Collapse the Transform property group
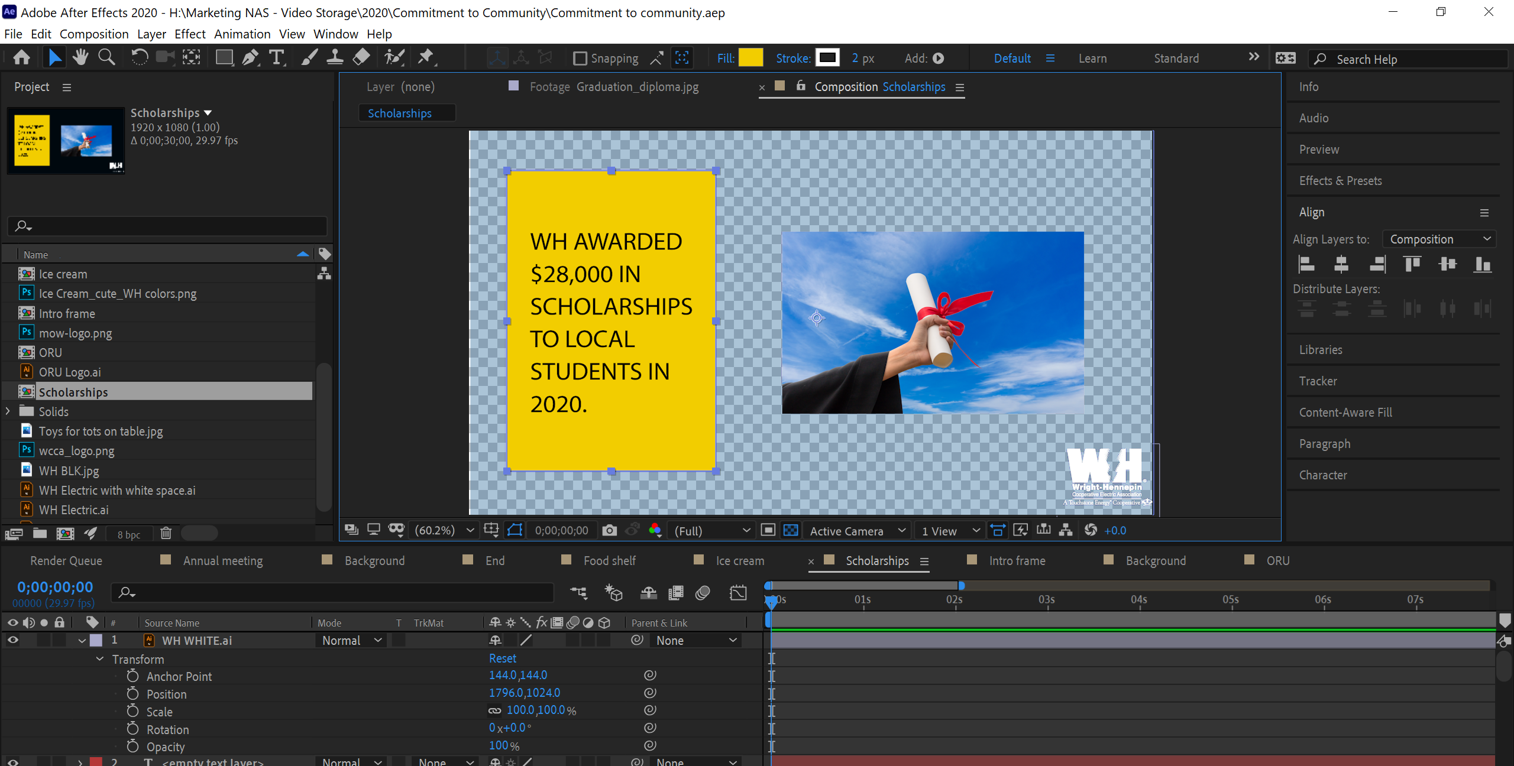 [x=99, y=658]
